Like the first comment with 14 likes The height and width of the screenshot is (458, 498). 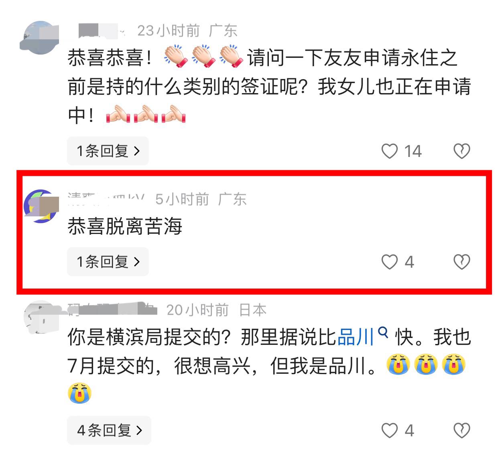[389, 151]
